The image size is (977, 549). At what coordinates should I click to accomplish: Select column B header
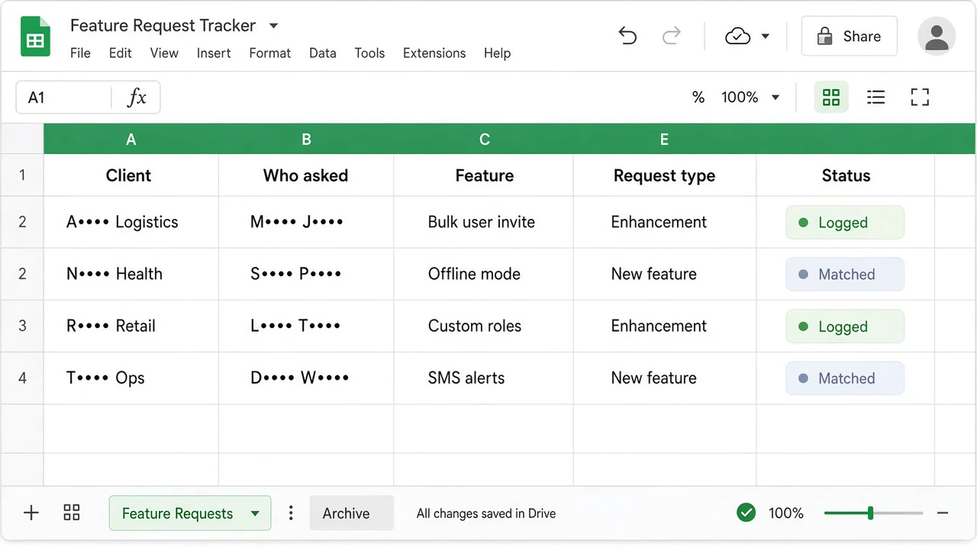pyautogui.click(x=306, y=140)
